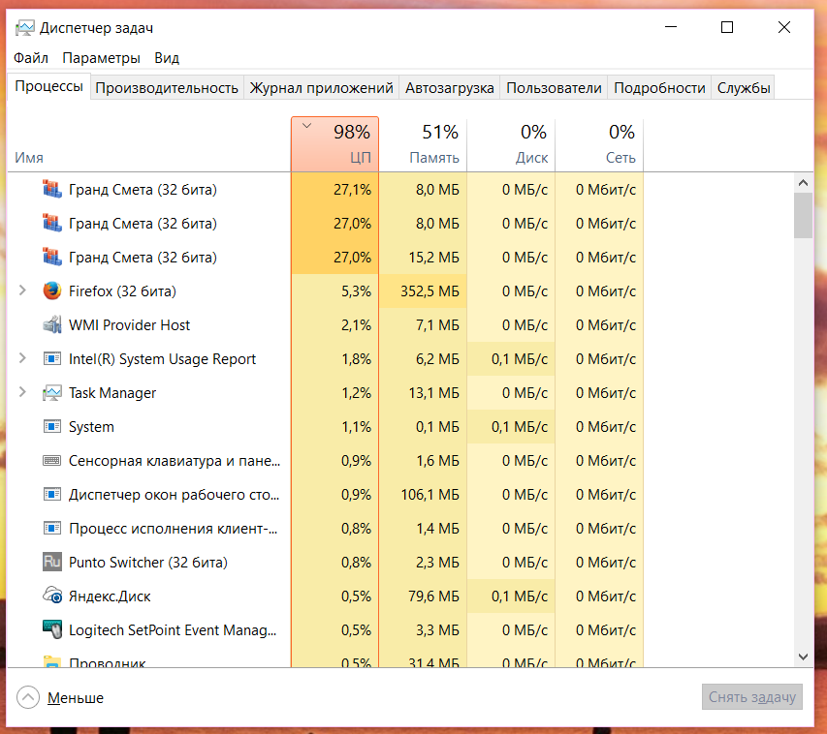The width and height of the screenshot is (827, 734).
Task: Sort processes by ЦП column header
Action: coord(335,145)
